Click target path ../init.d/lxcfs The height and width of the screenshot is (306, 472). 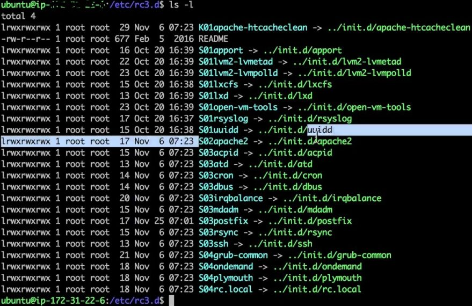coord(295,84)
